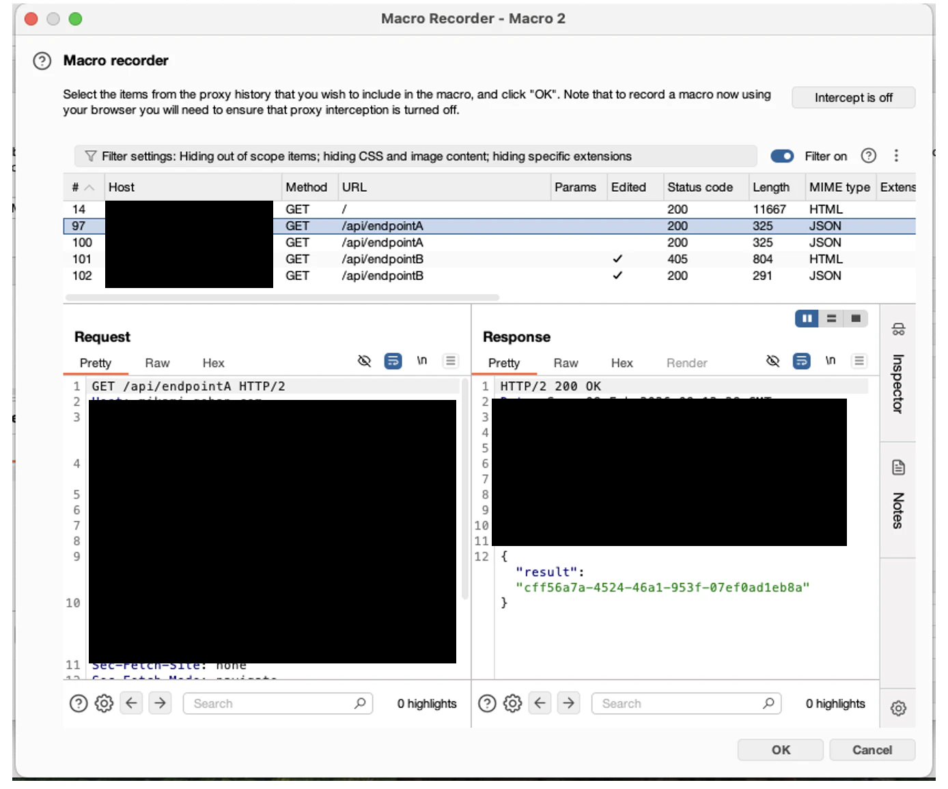Viewport: 948px width, 789px height.
Task: Open Request panel hamburger menu
Action: pyautogui.click(x=450, y=360)
